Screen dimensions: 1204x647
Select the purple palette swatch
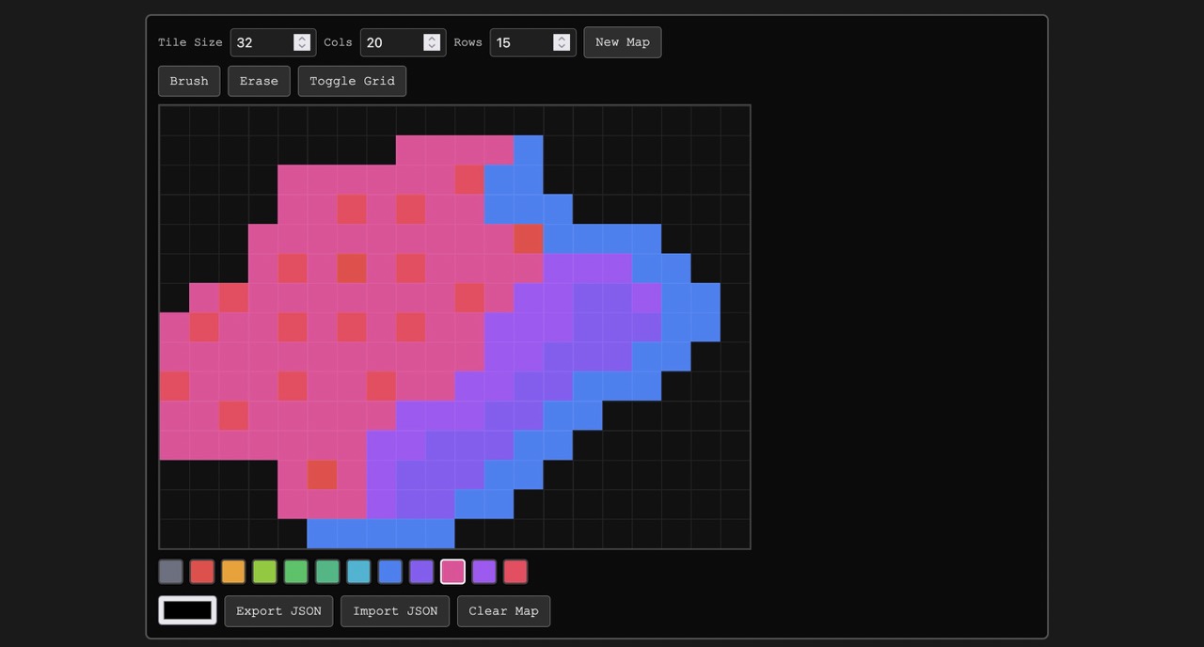(x=421, y=571)
